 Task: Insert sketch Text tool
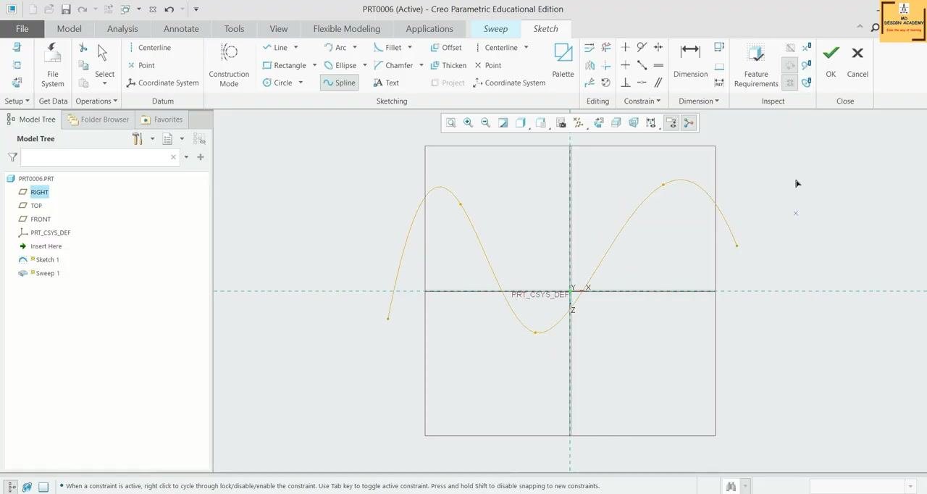pos(386,83)
